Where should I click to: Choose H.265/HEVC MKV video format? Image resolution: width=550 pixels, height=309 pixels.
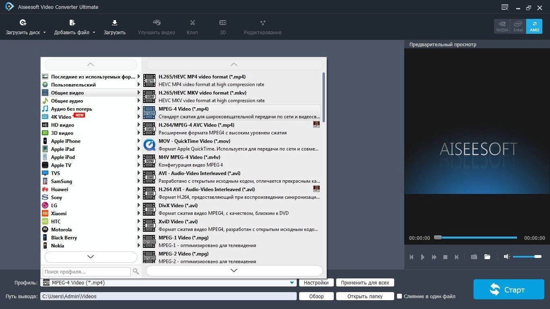coord(232,97)
